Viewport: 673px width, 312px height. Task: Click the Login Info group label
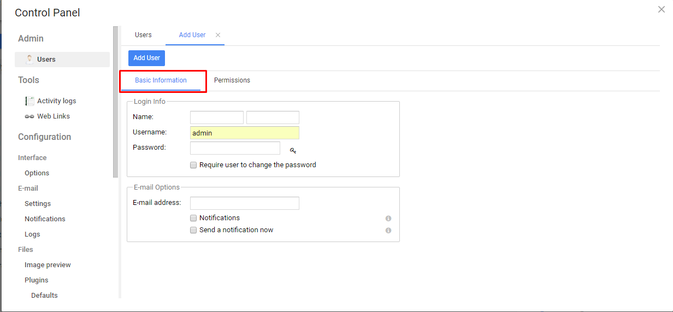[x=150, y=102]
